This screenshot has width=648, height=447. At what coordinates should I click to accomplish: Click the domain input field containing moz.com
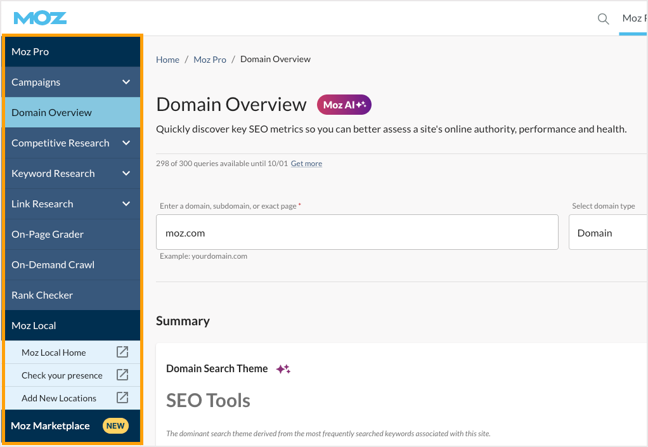tap(356, 233)
